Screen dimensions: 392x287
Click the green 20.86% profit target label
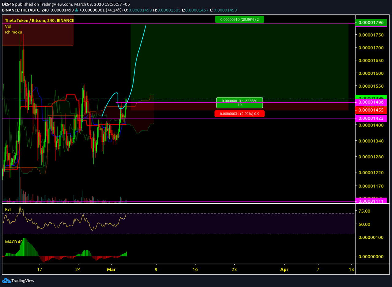tap(239, 20)
